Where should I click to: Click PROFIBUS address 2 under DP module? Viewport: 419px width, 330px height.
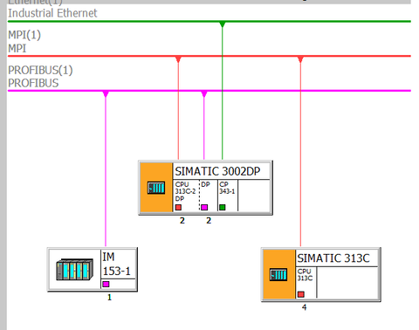(209, 221)
